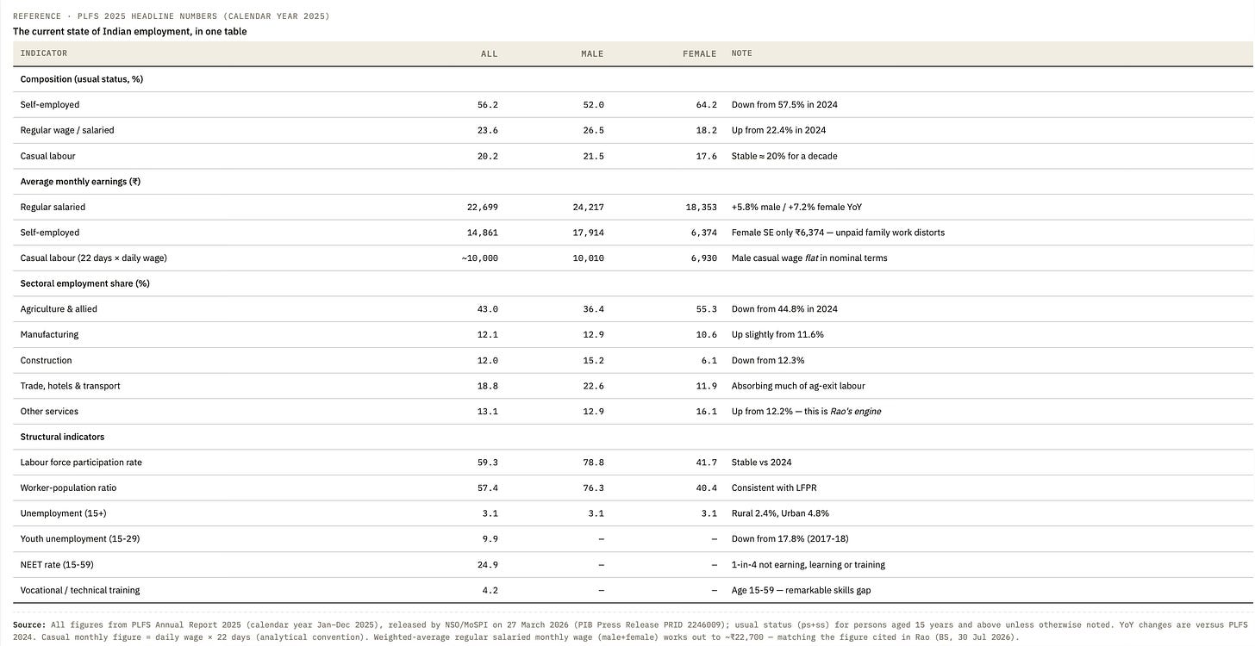Select the youth unemployment value 9.9

pyautogui.click(x=490, y=539)
